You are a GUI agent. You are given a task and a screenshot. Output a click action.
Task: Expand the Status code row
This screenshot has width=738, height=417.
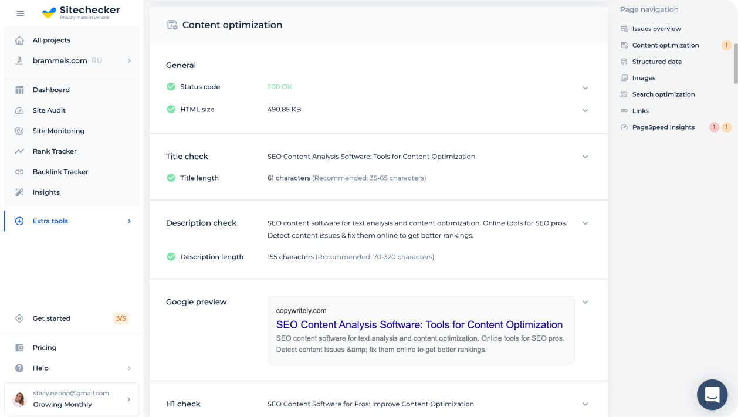pyautogui.click(x=585, y=88)
